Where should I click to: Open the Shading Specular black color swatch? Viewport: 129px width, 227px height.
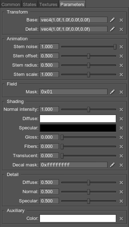[x=78, y=128]
